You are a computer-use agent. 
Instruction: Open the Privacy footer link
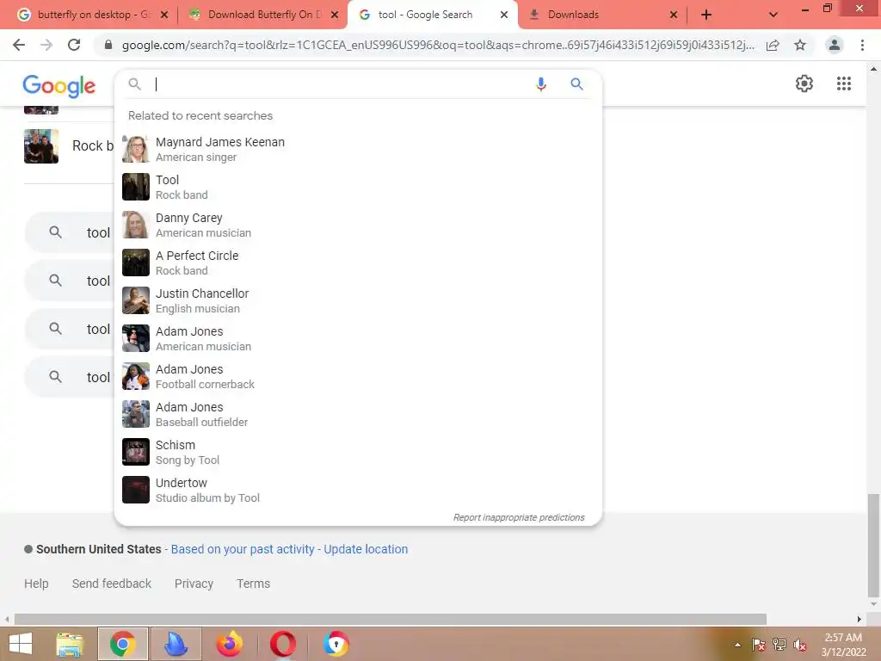point(194,584)
